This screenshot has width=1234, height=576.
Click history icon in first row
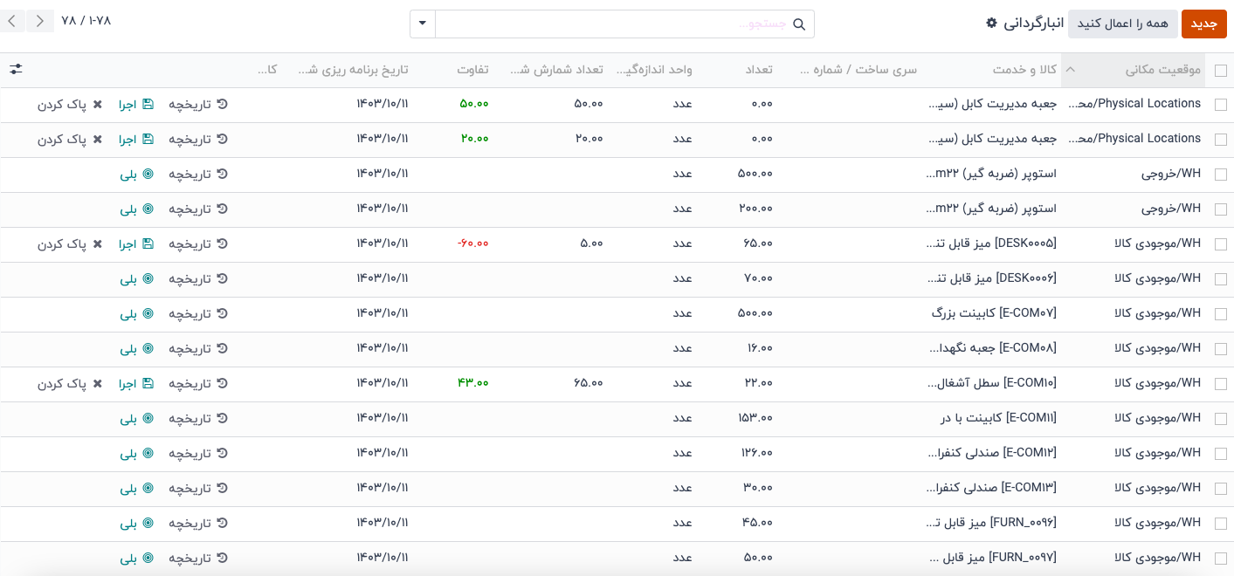coord(223,104)
